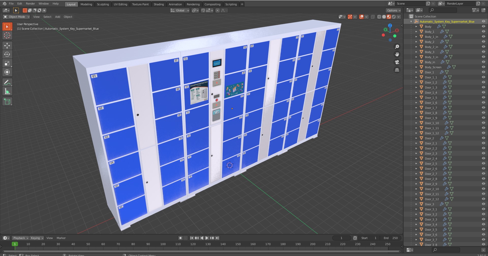Switch to material preview shading
Viewport: 488px width, 256px height.
coord(389,17)
